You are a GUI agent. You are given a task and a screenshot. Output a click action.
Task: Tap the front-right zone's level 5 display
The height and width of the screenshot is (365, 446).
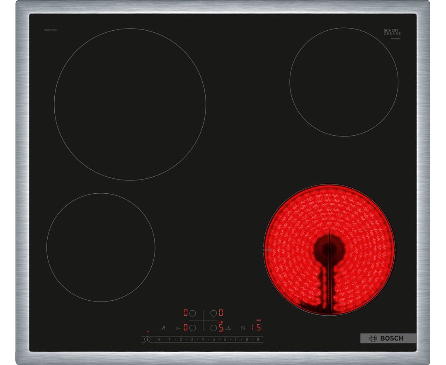[x=221, y=328]
